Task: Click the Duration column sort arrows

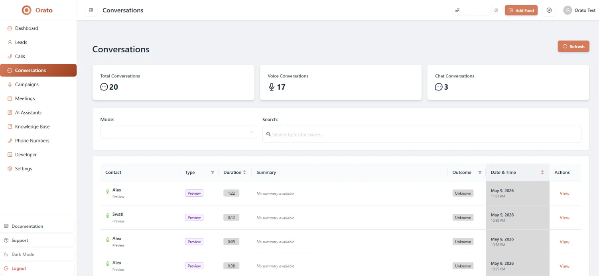Action: (x=244, y=172)
